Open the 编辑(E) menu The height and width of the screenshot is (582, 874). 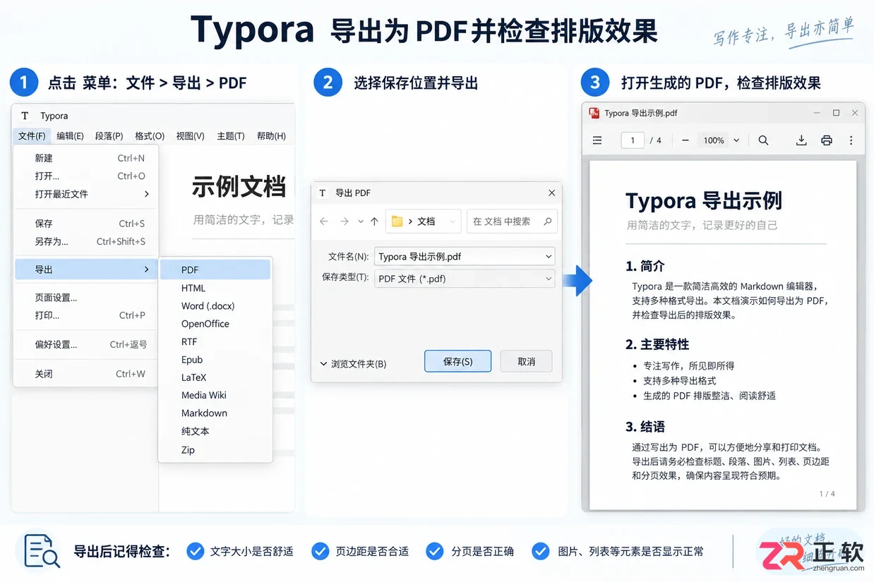(x=71, y=136)
